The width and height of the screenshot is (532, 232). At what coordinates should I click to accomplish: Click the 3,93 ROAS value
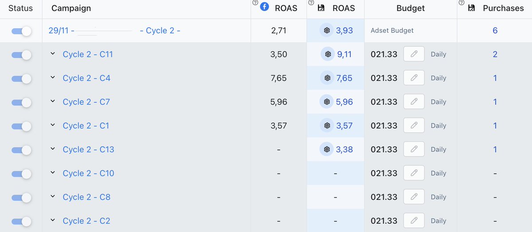point(344,31)
